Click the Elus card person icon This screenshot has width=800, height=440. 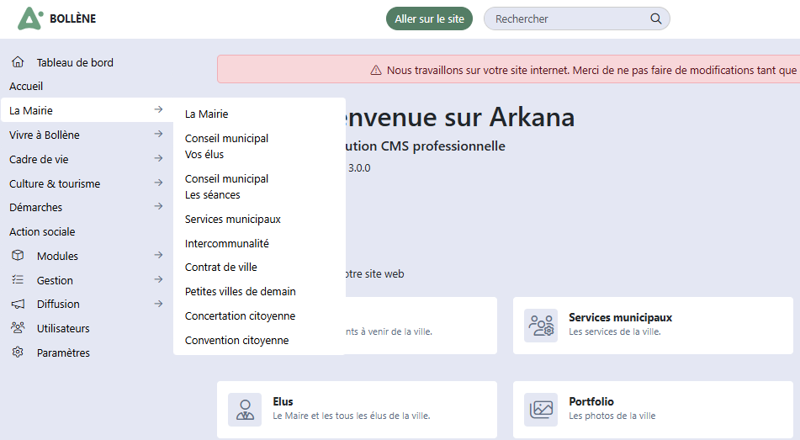pos(245,410)
